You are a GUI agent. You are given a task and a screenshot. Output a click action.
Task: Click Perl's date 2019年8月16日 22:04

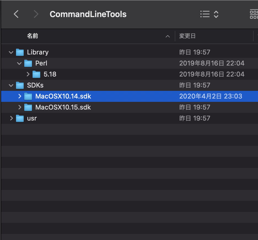[212, 63]
